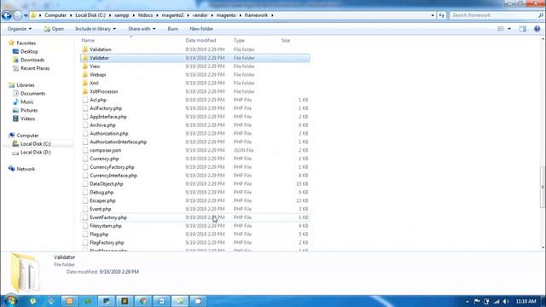Click the volume icon in system tray

pyautogui.click(x=506, y=301)
